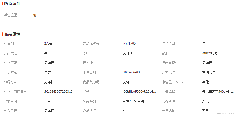Image resolution: width=235 pixels, height=114 pixels.
Task: Select the 1kg unit weight value
Action: [33, 15]
